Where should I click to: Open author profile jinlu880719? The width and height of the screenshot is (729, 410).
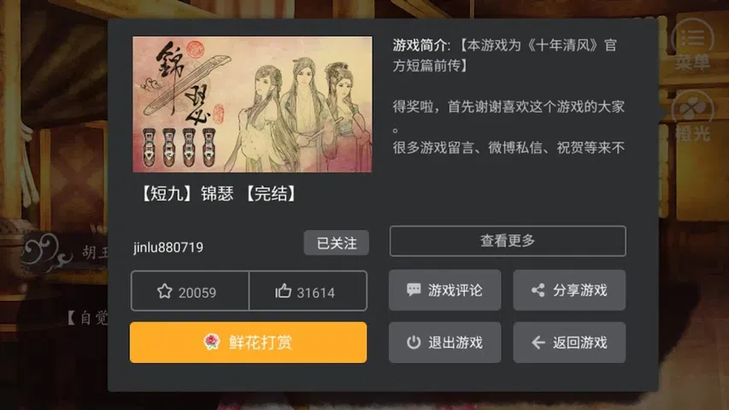point(168,247)
